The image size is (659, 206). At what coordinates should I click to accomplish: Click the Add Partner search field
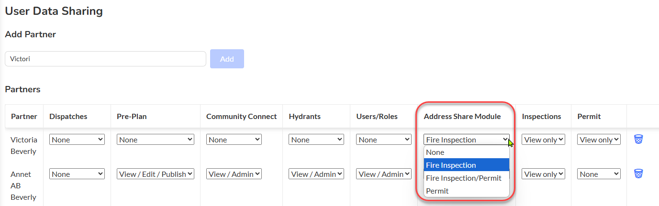pos(105,59)
